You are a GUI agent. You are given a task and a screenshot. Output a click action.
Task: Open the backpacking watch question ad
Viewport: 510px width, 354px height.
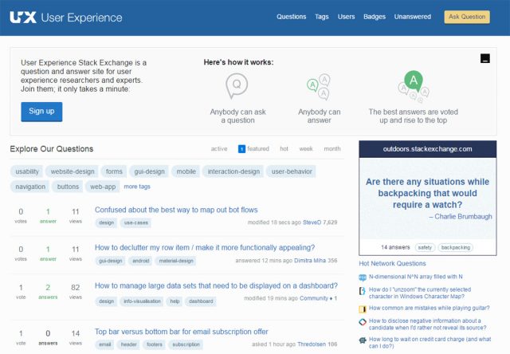point(427,199)
